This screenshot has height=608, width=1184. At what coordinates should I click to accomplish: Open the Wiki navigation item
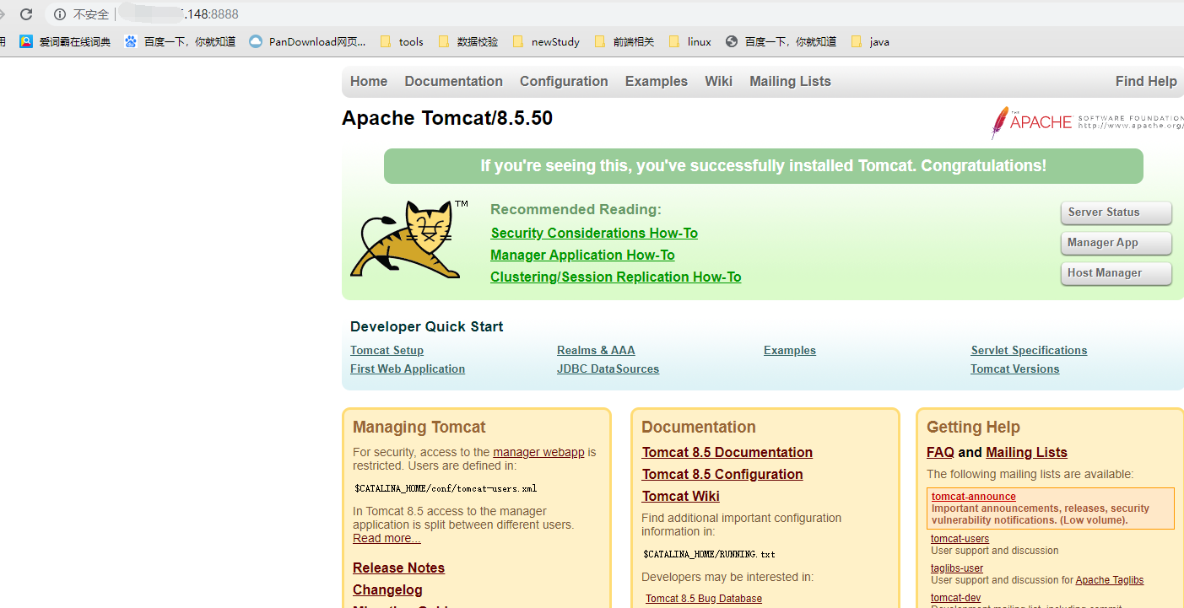pyautogui.click(x=719, y=82)
